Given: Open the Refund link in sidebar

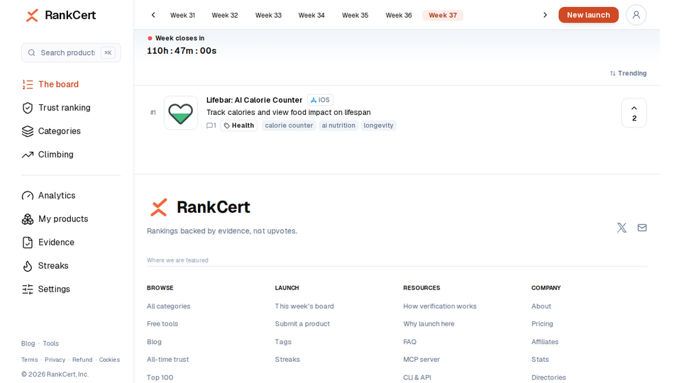Looking at the screenshot, I should click(x=82, y=360).
